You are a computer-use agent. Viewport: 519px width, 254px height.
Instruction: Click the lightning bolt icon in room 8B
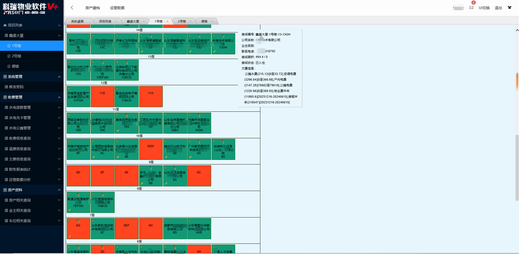pyautogui.click(x=142, y=184)
